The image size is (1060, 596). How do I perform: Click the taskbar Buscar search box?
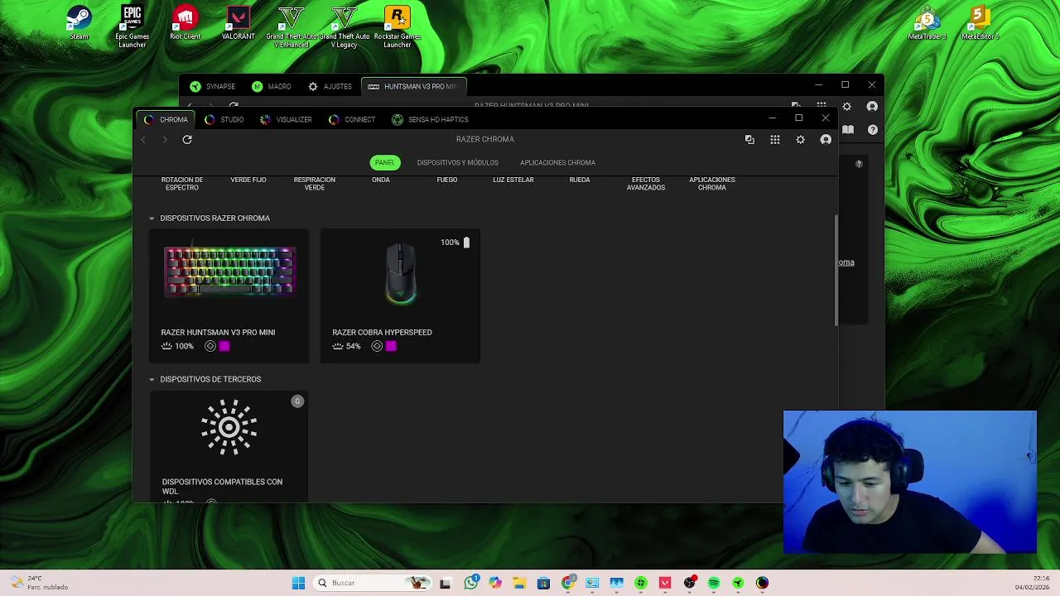click(x=370, y=583)
